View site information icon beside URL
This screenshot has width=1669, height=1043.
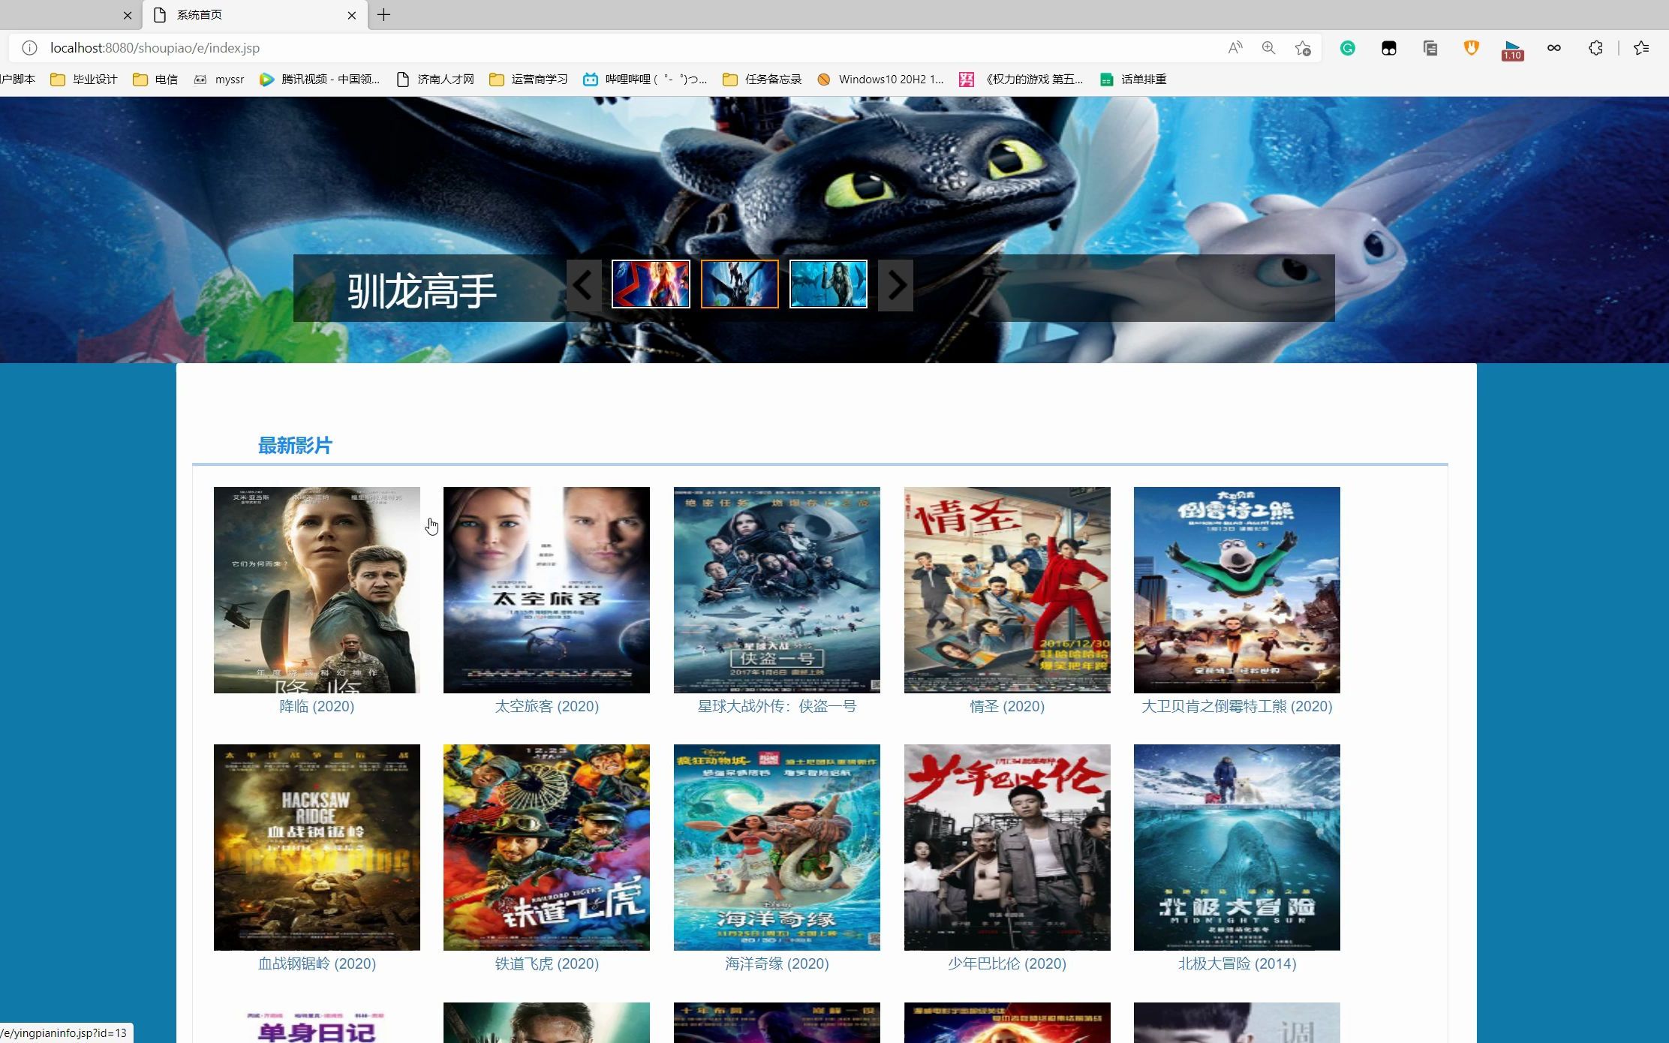click(x=29, y=48)
